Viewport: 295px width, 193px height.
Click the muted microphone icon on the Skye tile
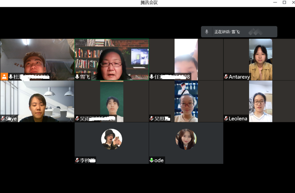pyautogui.click(x=3, y=118)
